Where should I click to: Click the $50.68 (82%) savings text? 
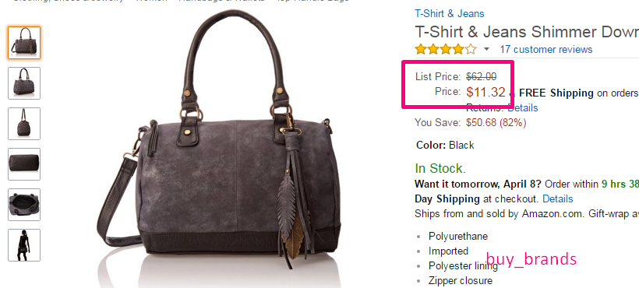496,122
